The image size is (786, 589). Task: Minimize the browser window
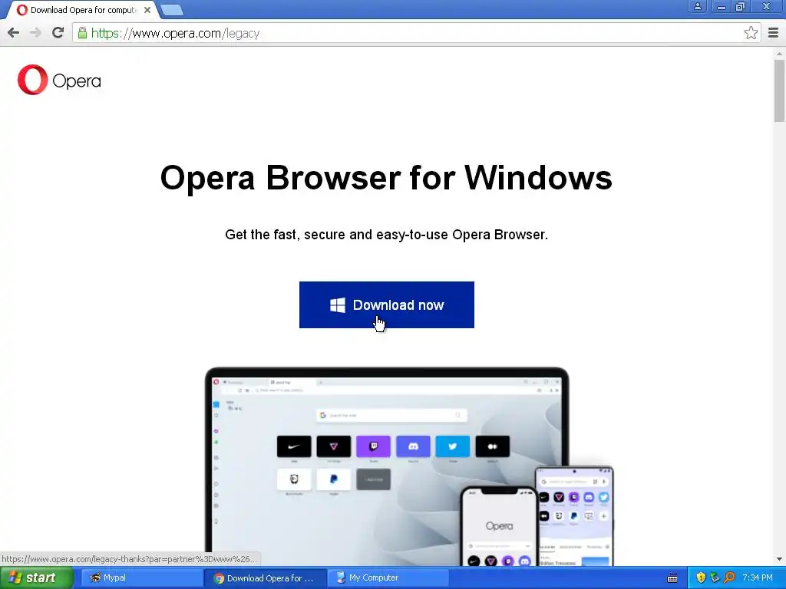click(x=721, y=6)
